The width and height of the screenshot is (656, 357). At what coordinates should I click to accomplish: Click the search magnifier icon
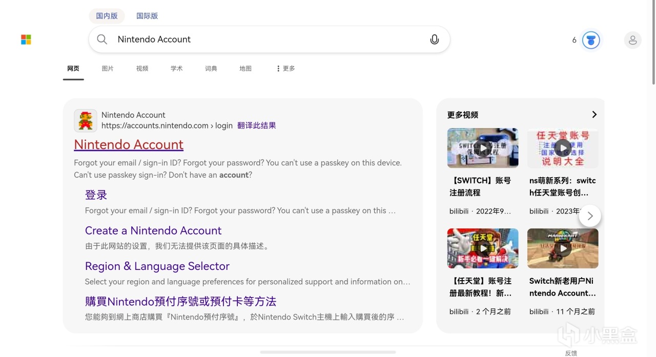tap(102, 39)
